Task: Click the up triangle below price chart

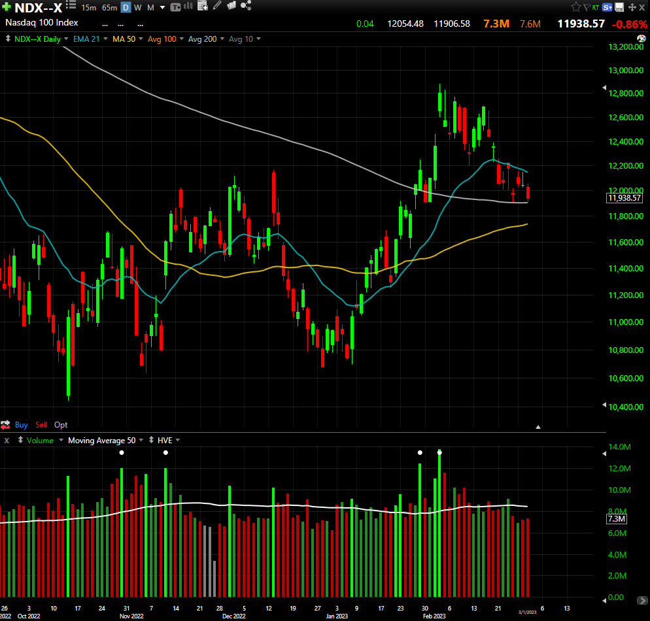Action: (x=538, y=427)
